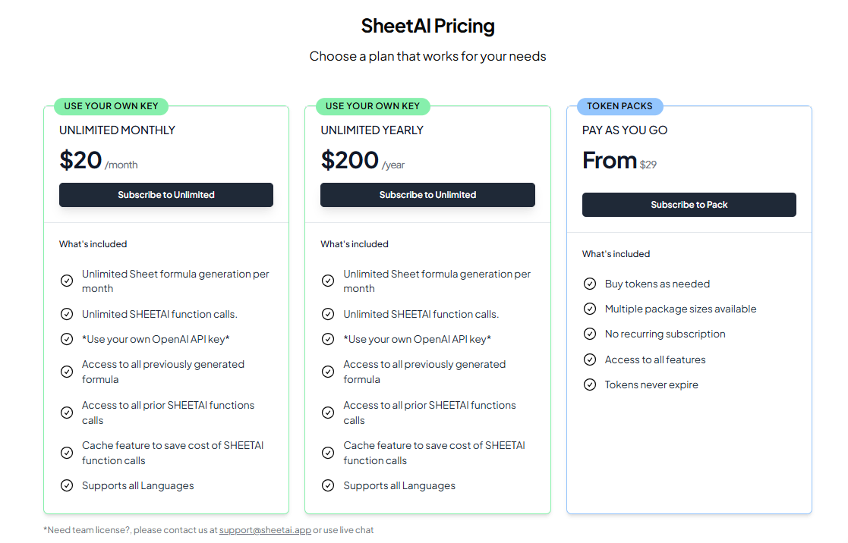Click checkmark icon beside Monthly 'Supports all Languages'
848x543 pixels.
67,486
